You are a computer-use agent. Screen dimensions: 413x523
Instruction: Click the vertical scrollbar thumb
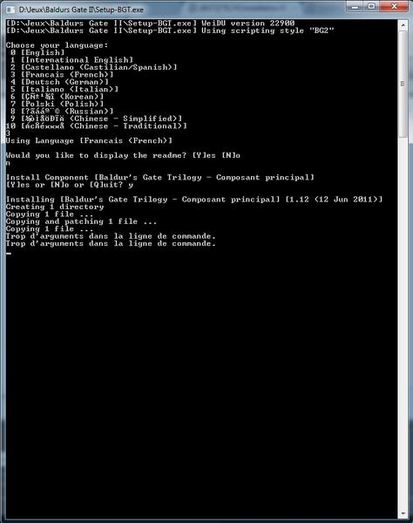point(403,84)
